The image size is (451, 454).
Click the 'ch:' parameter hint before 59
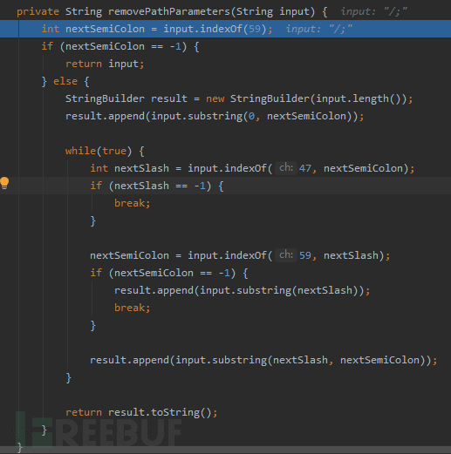coord(286,255)
